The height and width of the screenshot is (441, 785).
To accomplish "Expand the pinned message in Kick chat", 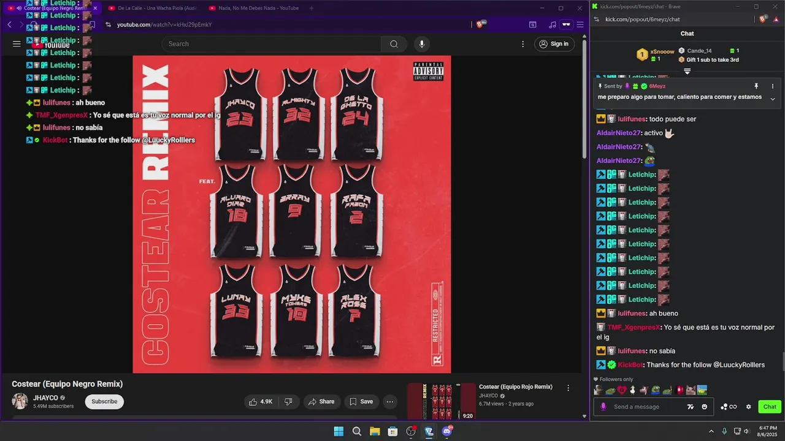I will (x=773, y=99).
